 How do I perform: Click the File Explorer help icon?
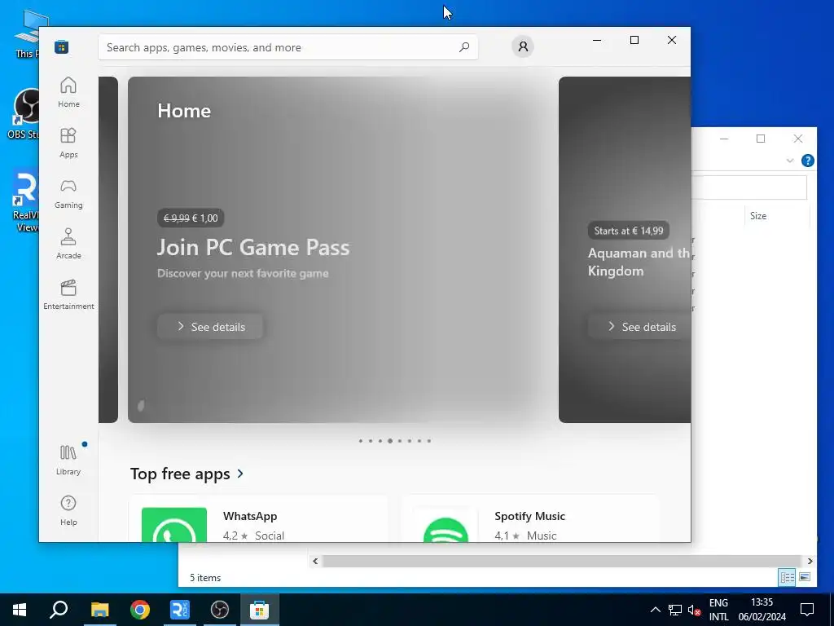pos(807,161)
